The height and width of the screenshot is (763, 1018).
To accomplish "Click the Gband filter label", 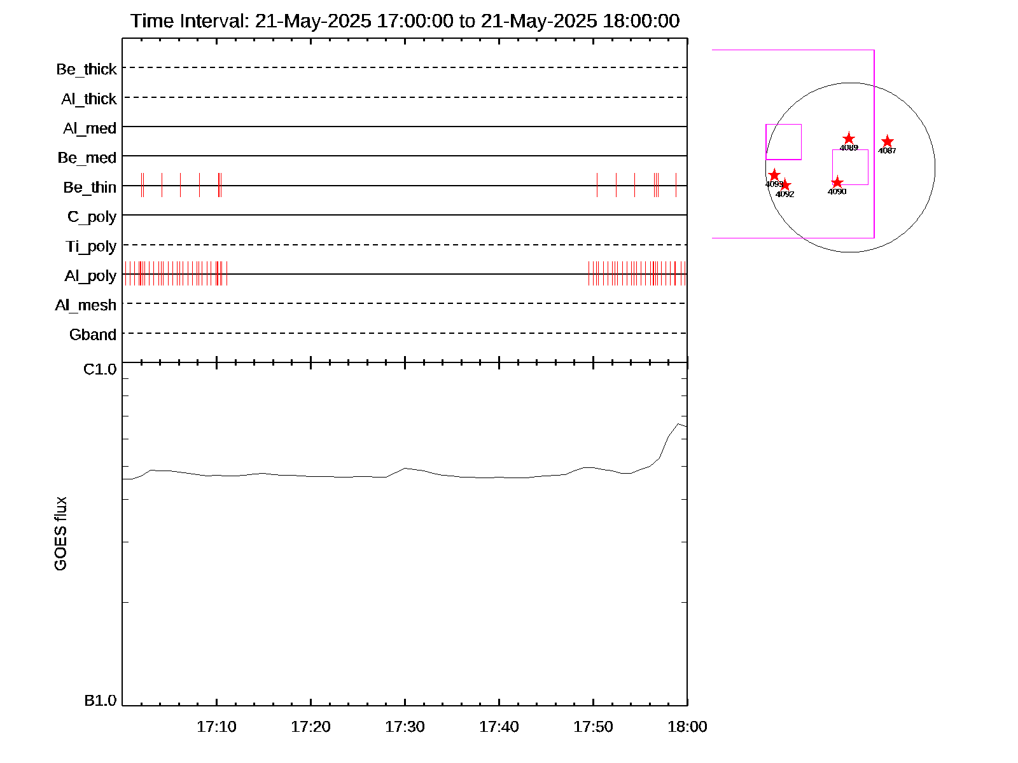I will [x=93, y=335].
